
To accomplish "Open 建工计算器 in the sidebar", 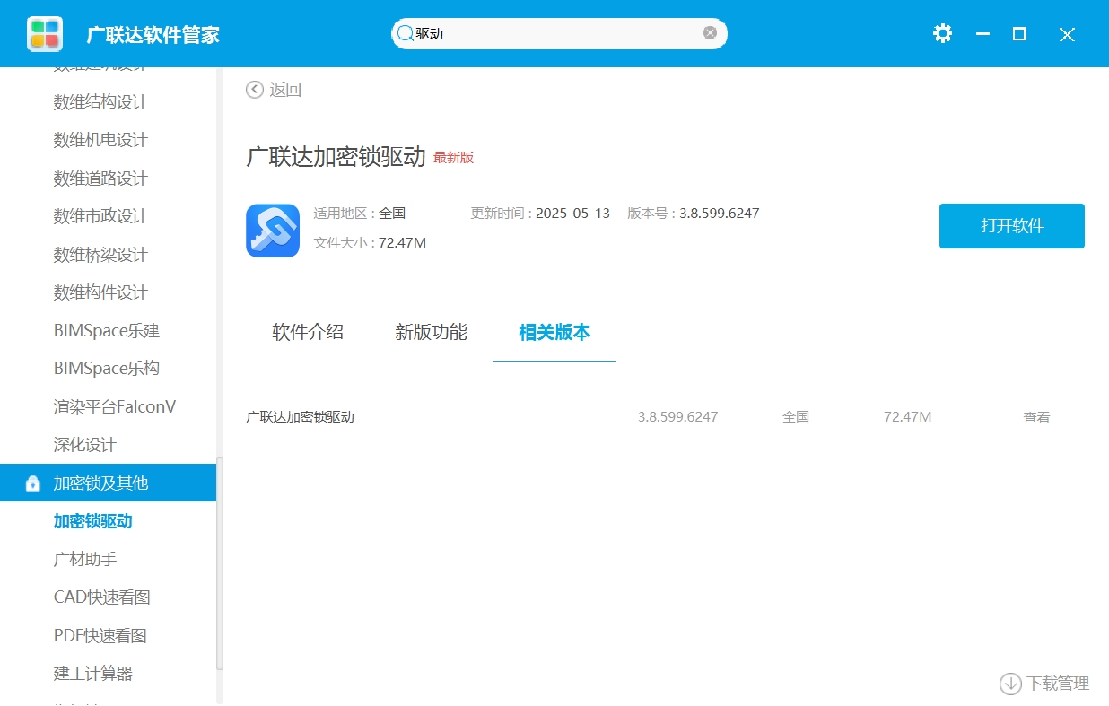I will (93, 674).
